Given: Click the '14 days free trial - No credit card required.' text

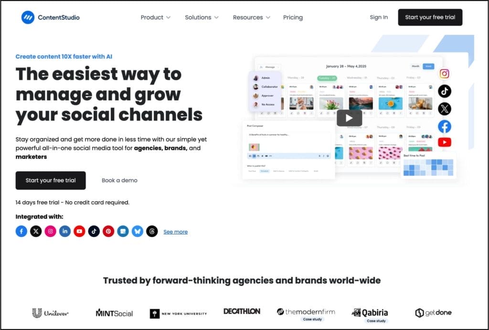Looking at the screenshot, I should point(73,202).
